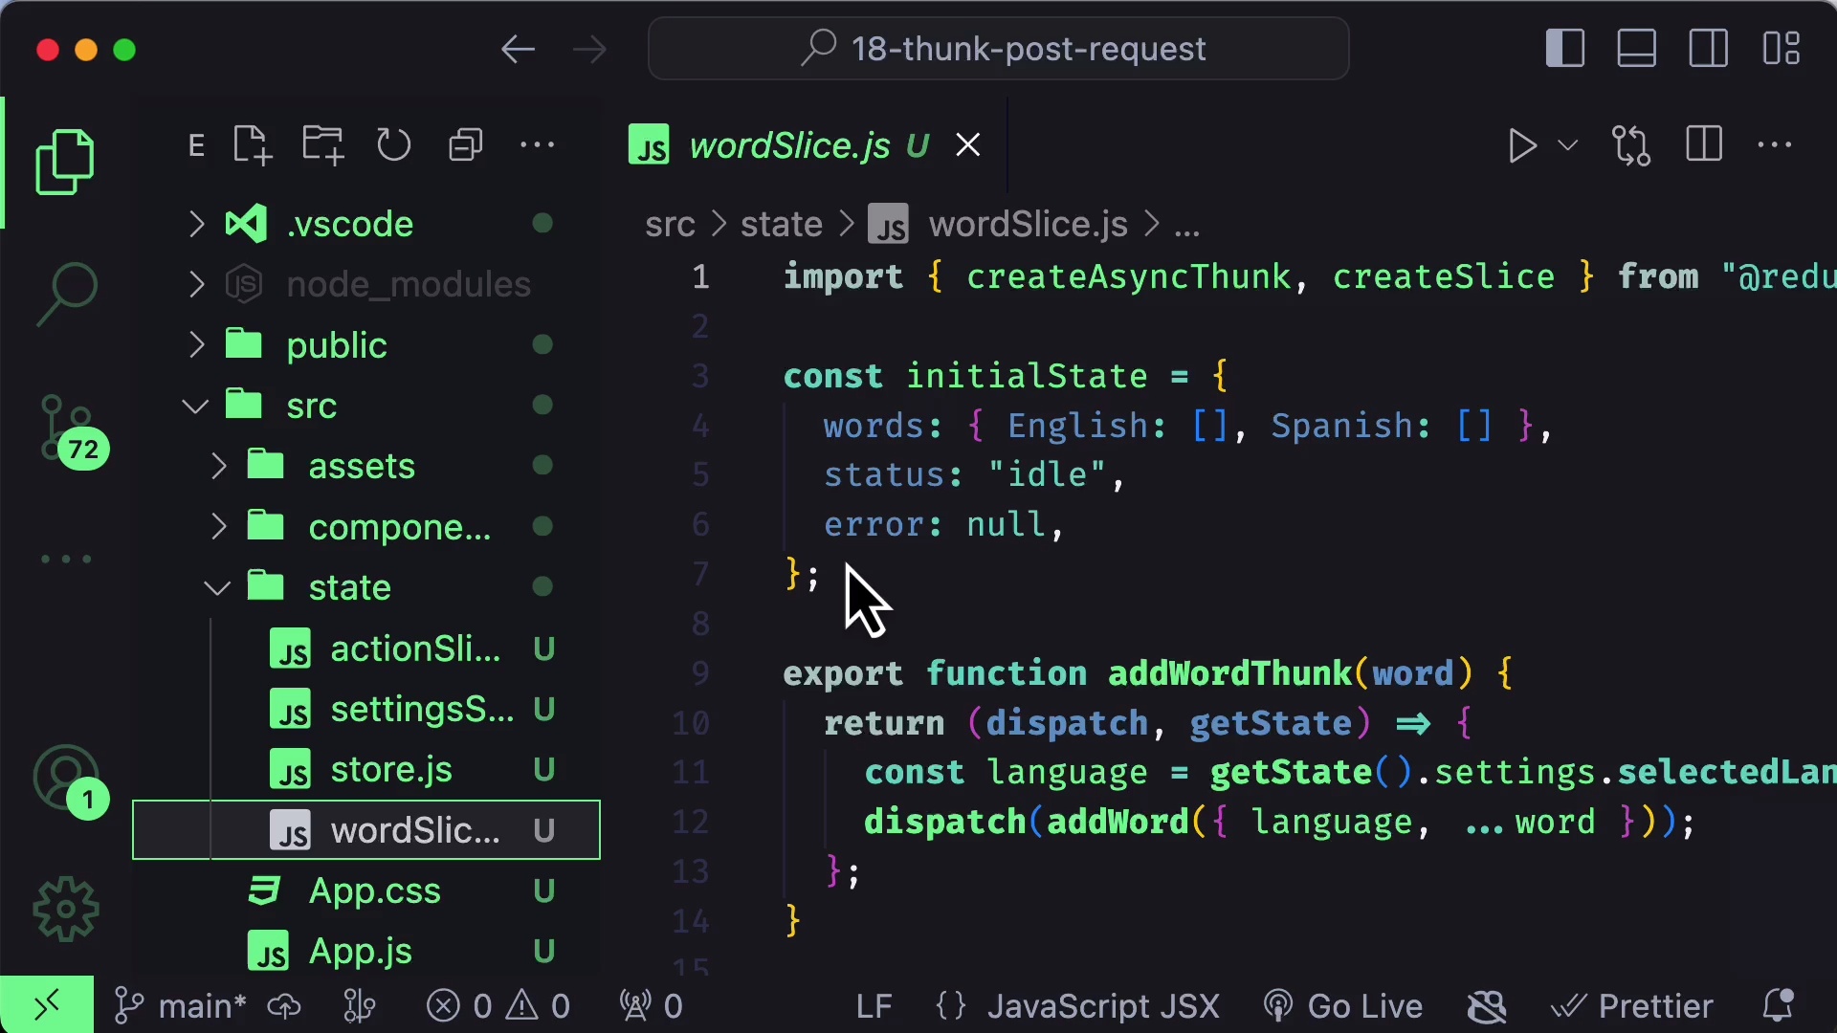Open the Search view in activity bar
Image resolution: width=1837 pixels, height=1033 pixels.
66,293
